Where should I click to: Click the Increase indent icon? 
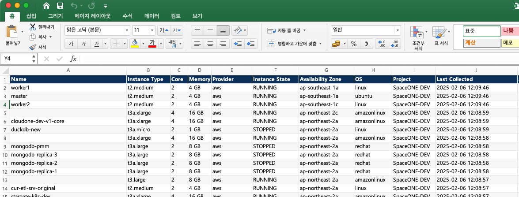251,44
